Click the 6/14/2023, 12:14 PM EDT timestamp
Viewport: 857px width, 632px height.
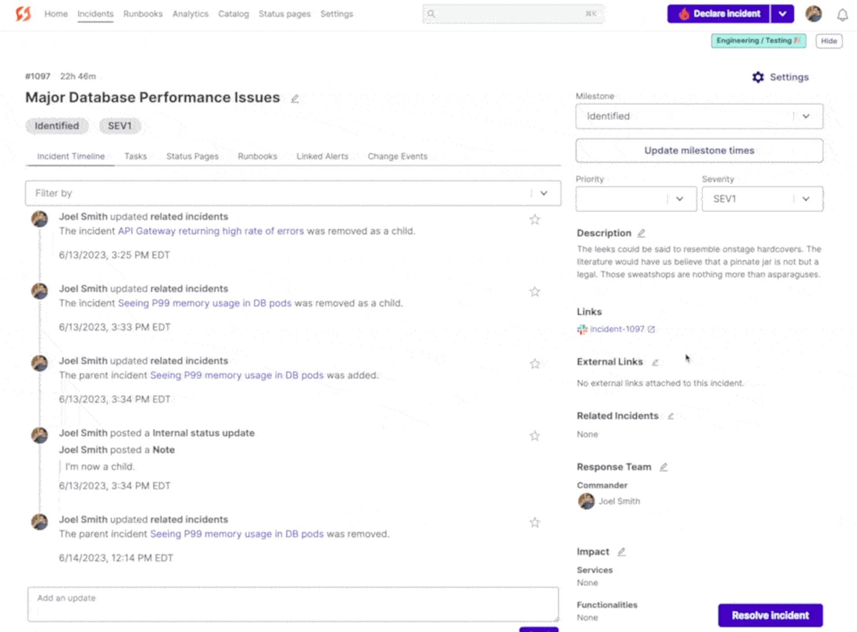(x=116, y=558)
